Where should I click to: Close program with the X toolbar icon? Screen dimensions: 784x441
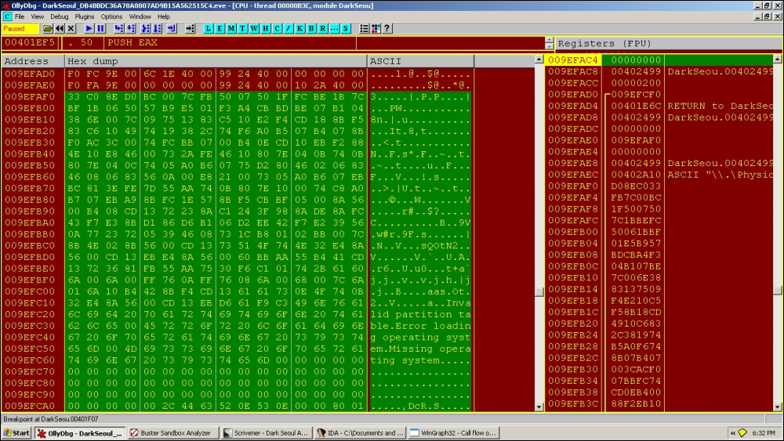71,28
